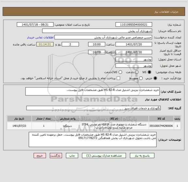The width and height of the screenshot is (188, 182).
Task: Click the تعداد / مقدار column header
Action: coord(44,119)
